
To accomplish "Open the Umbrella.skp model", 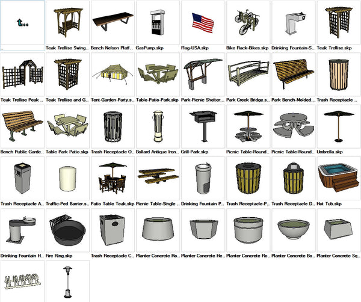I will click(338, 126).
